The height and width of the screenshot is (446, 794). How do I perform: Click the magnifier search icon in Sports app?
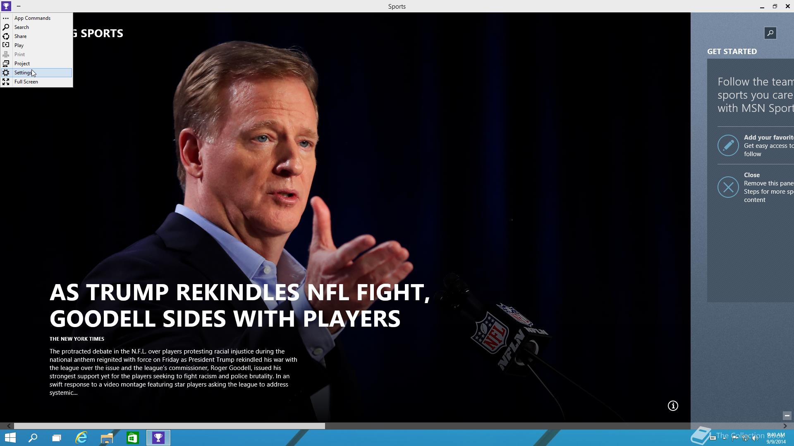click(770, 33)
